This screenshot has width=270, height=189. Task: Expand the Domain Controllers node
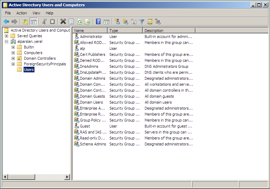click(x=13, y=59)
